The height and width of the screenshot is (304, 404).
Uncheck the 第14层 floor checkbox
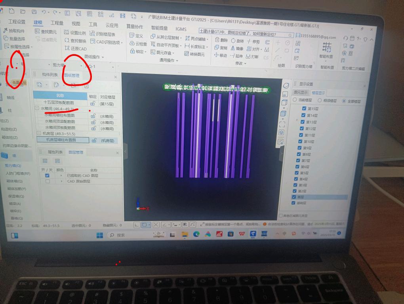303,115
